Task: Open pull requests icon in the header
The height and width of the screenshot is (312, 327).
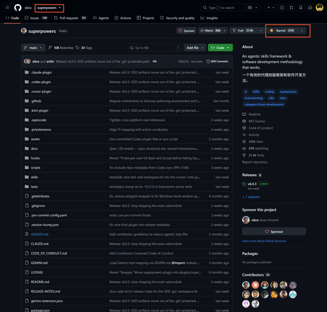Action: (291, 8)
